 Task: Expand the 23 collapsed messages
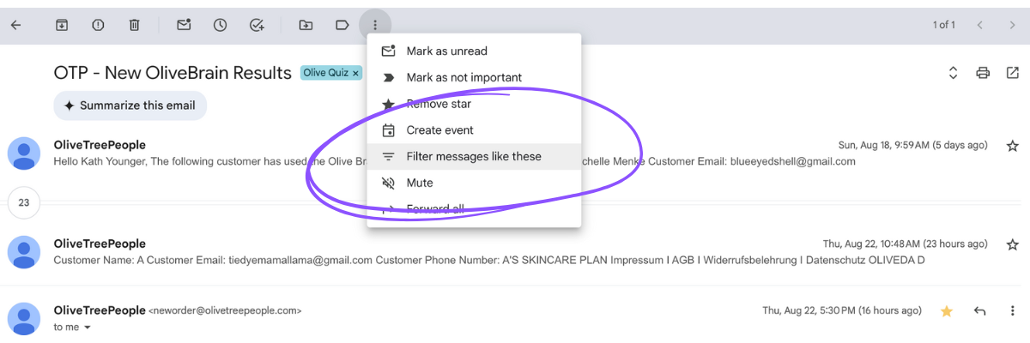(x=24, y=203)
